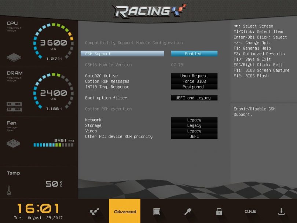Image resolution: width=297 pixels, height=223 pixels.
Task: Open Option ROM Messages Force BIOS dropdown
Action: (x=194, y=81)
